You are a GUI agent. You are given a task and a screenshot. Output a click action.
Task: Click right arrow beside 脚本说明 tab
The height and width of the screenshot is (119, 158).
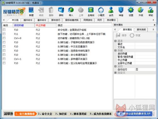click(154, 29)
